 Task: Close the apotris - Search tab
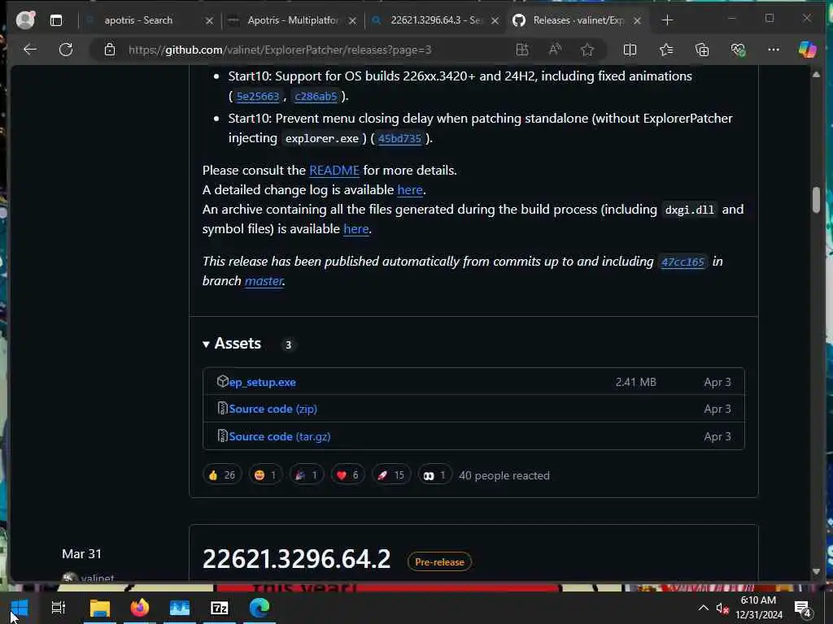tap(209, 20)
